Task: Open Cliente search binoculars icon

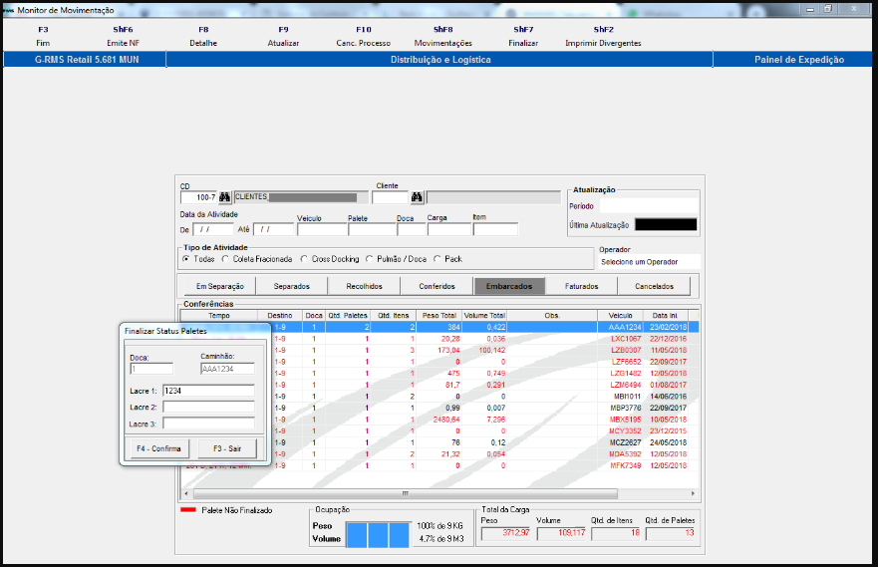Action: pos(417,197)
